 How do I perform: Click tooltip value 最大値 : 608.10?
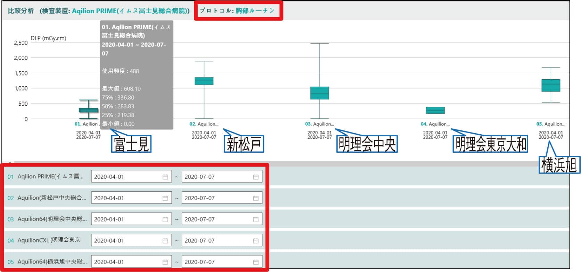(121, 89)
